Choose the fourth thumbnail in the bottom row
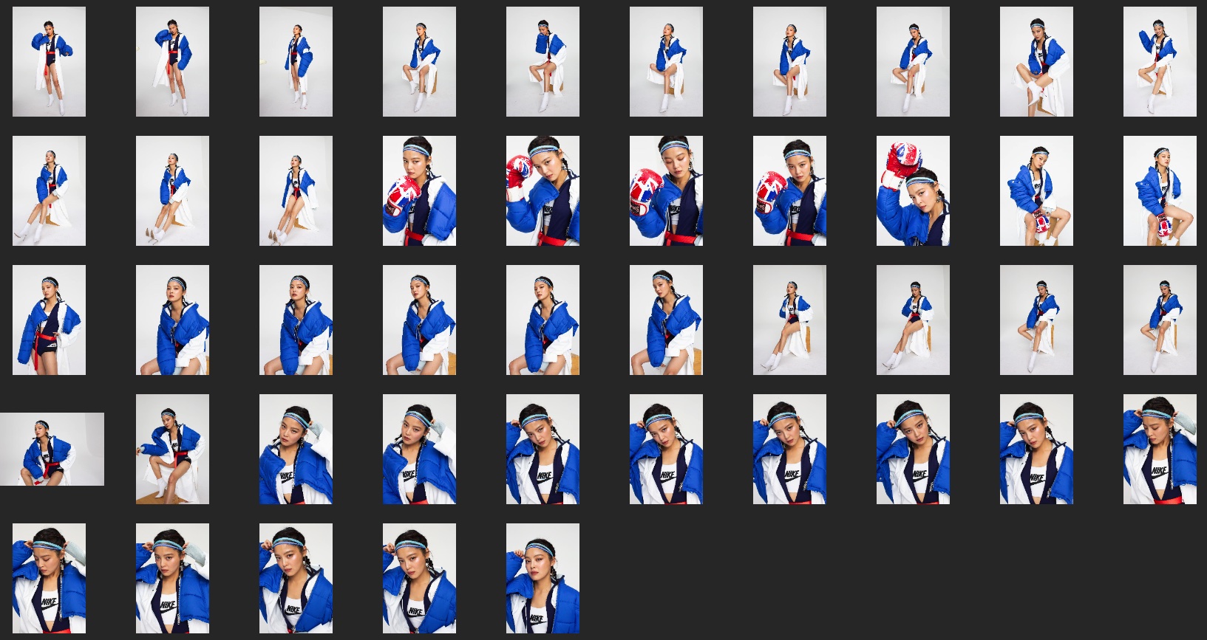1207x640 pixels. [419, 579]
